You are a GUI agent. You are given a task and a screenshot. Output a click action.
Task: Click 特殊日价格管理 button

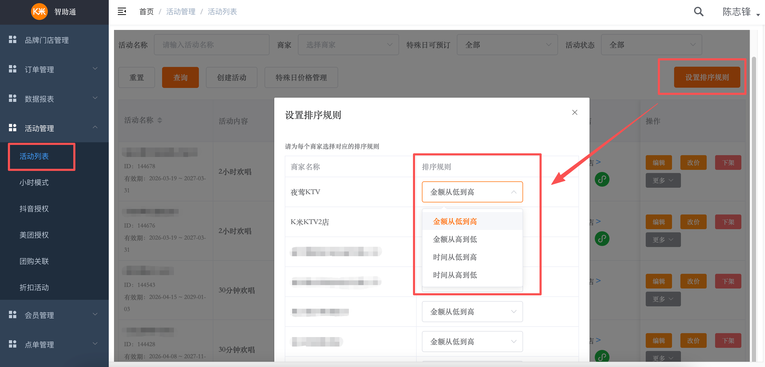[301, 77]
